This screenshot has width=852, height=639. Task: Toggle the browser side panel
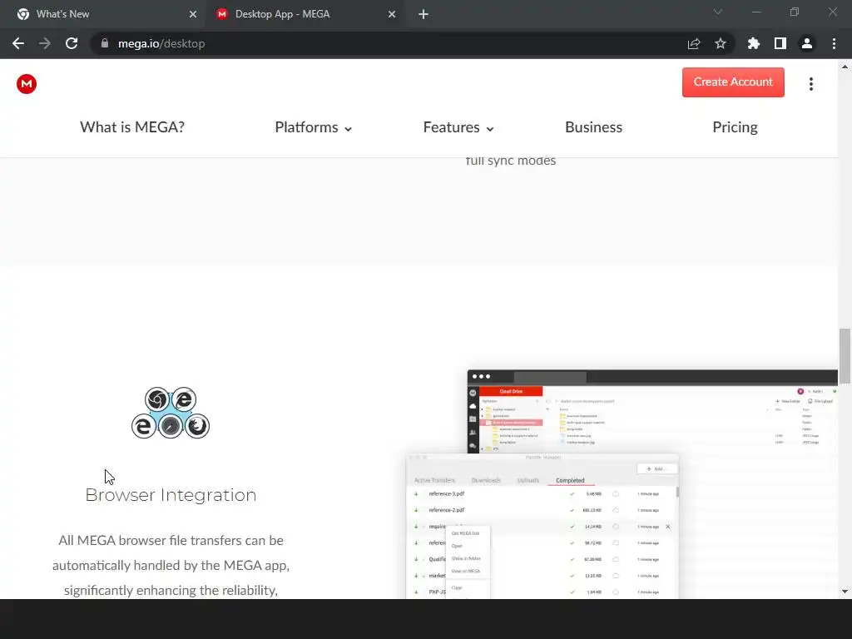click(x=780, y=43)
